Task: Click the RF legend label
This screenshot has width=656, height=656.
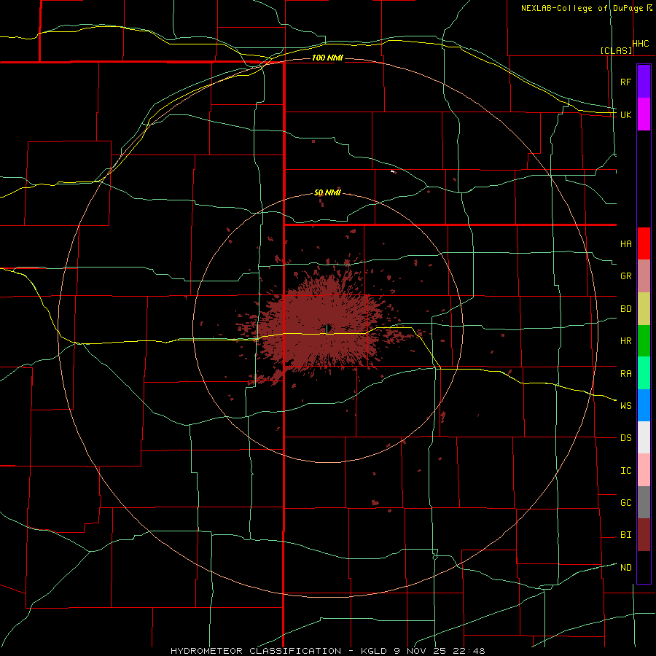Action: tap(625, 82)
